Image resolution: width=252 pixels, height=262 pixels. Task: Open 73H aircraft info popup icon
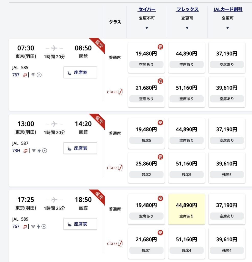[26, 151]
